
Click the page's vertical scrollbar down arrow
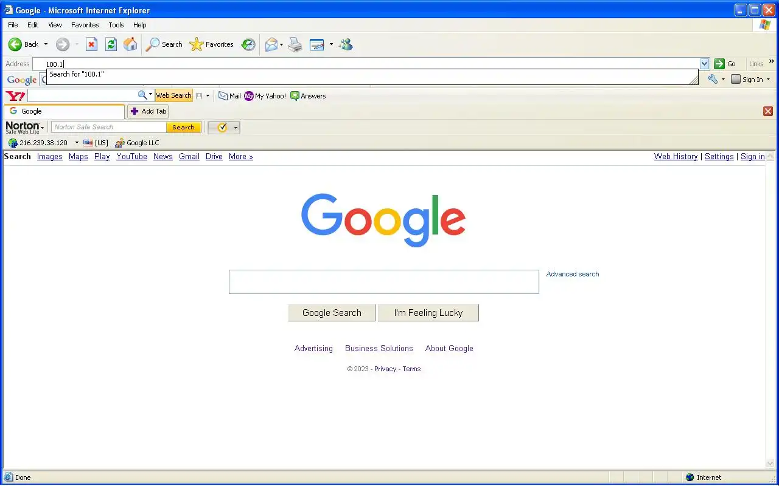[772, 464]
